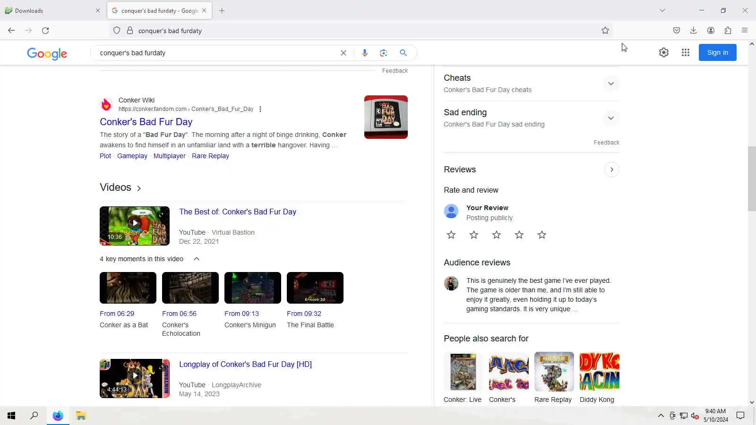
Task: Open The Best of: Conker's Bad Fur Day video
Action: (238, 212)
